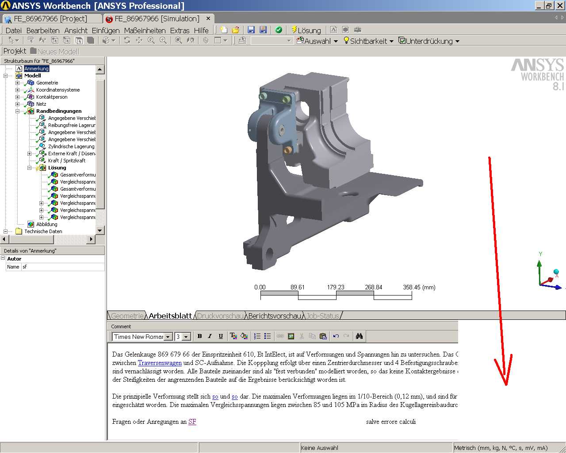Close the Simulation tab

(x=208, y=18)
